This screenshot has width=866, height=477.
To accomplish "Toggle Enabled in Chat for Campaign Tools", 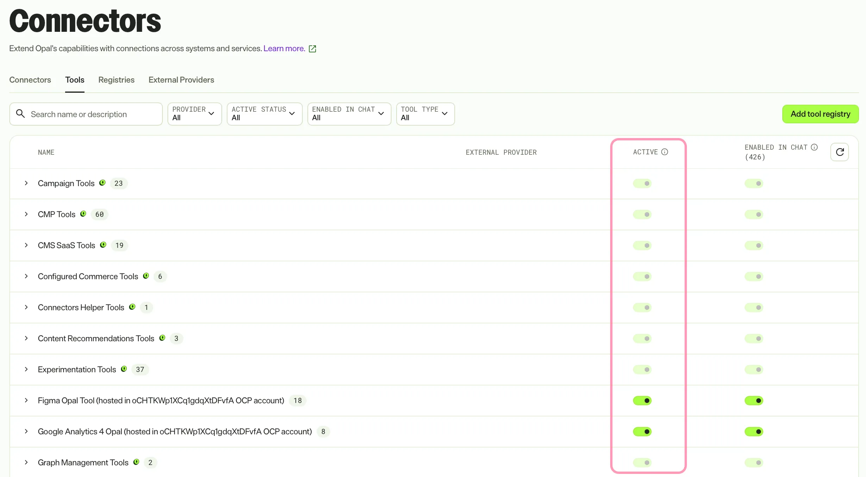I will click(754, 183).
